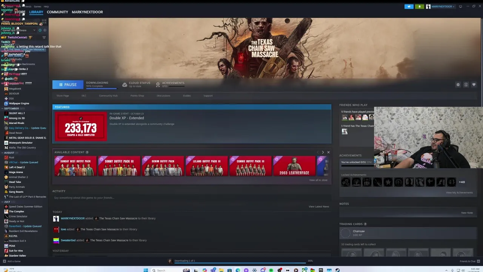Click View all in store link

pyautogui.click(x=318, y=180)
